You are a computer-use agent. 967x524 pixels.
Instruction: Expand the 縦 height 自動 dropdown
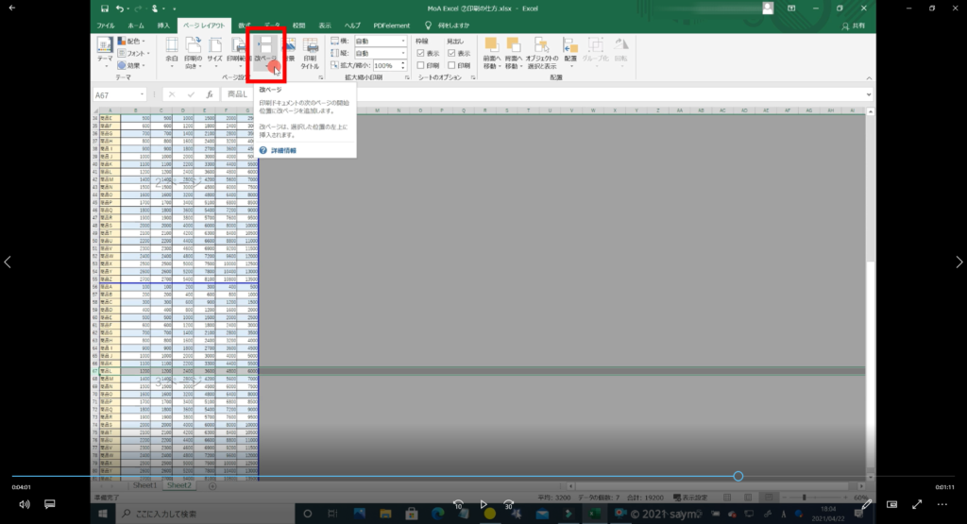381,54
